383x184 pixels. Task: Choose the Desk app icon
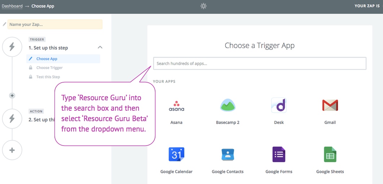point(279,105)
